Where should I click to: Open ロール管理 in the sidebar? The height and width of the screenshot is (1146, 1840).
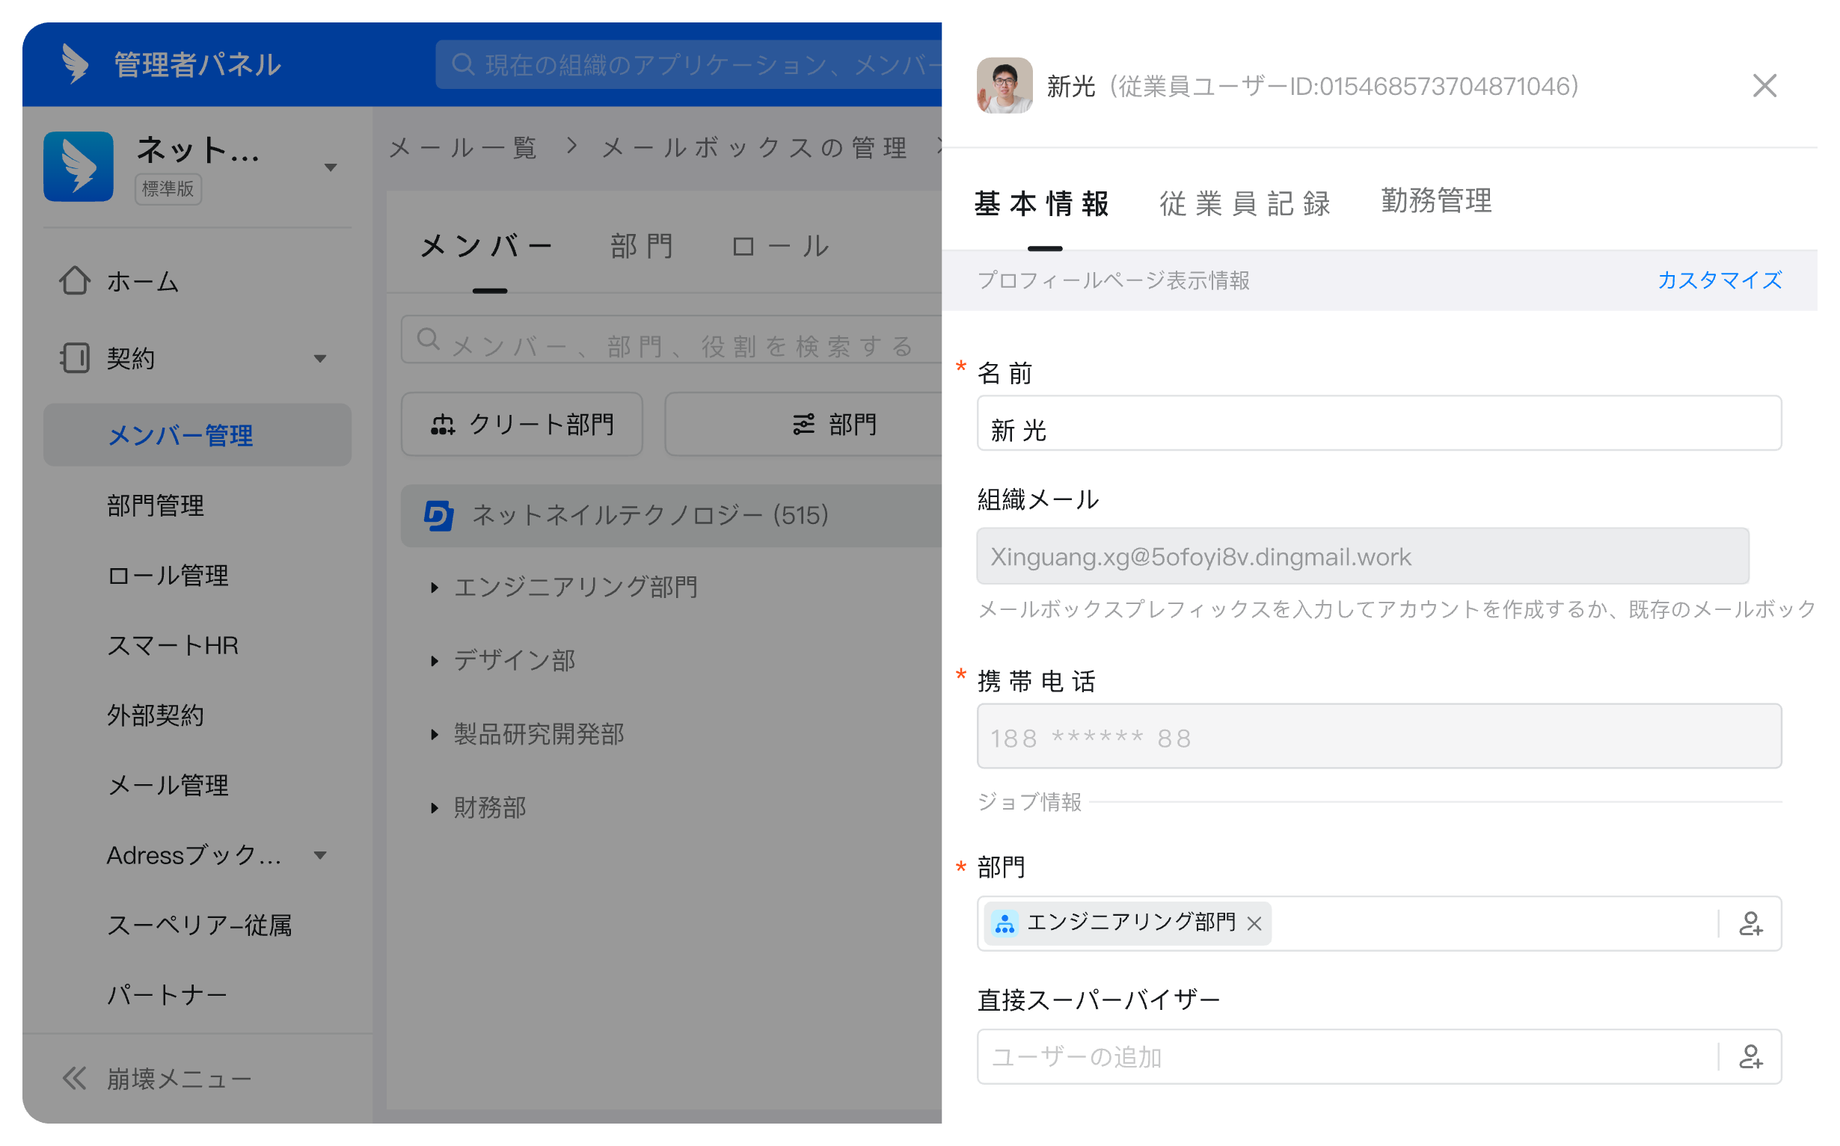[168, 576]
